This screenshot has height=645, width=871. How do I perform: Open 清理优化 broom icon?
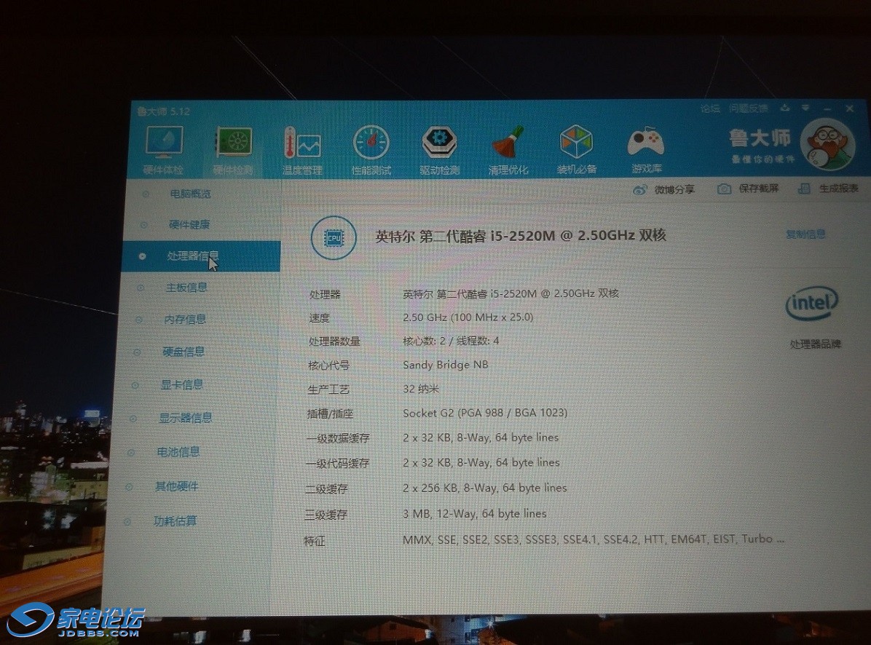[x=508, y=143]
